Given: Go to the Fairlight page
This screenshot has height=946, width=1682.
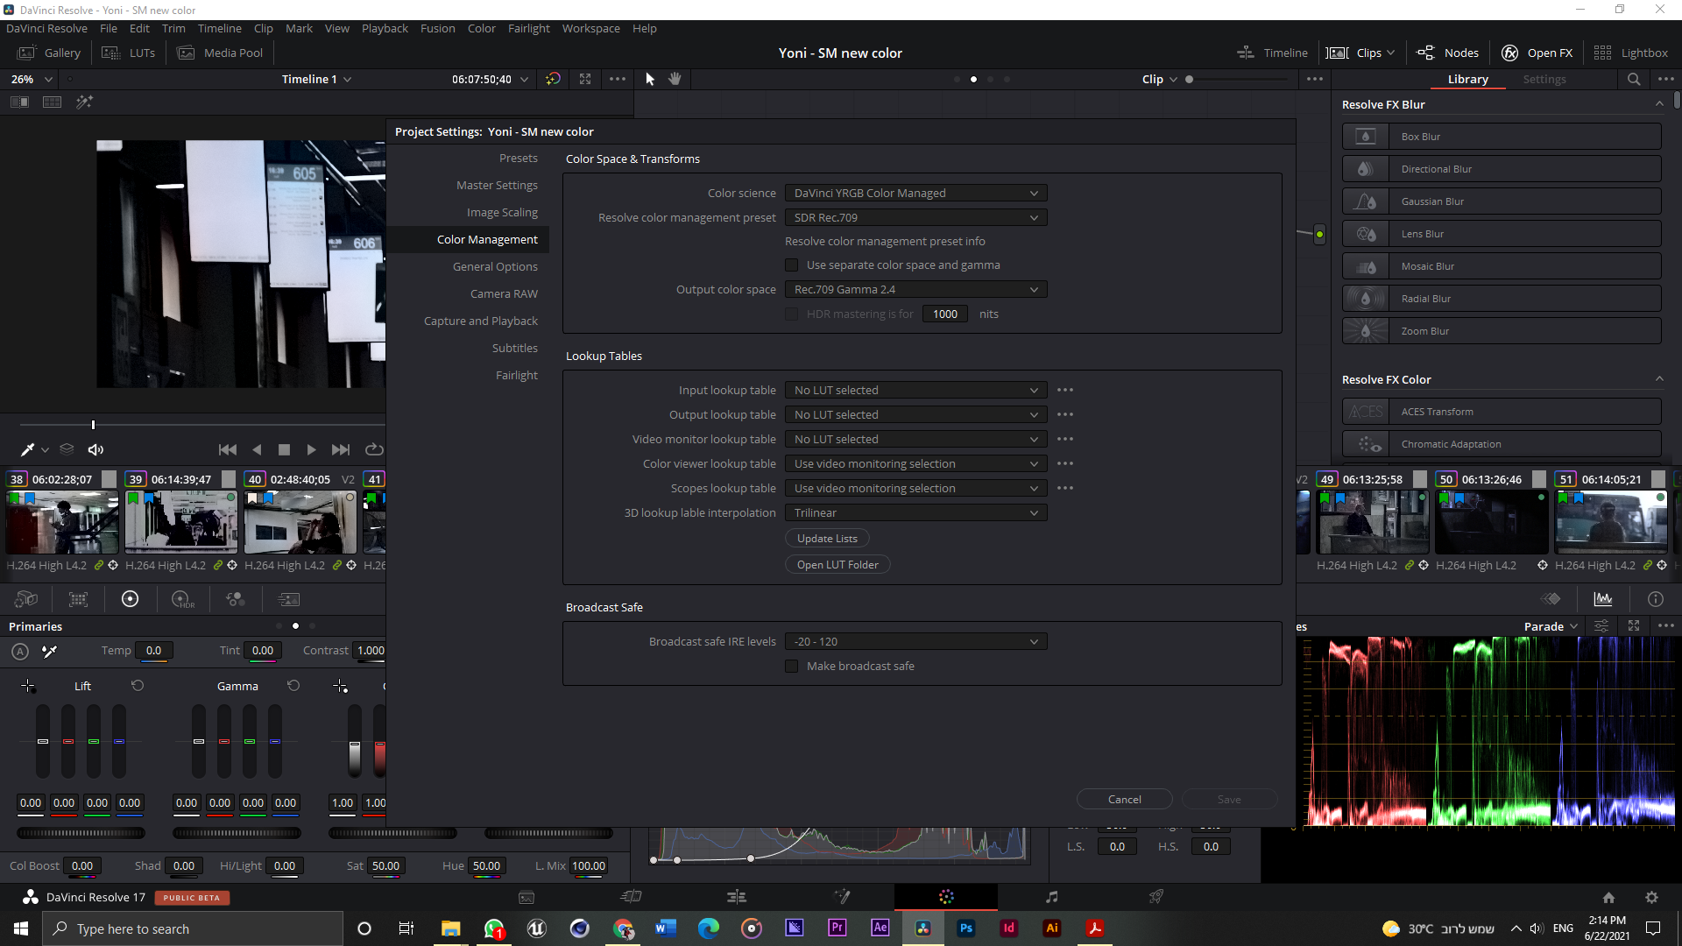Looking at the screenshot, I should coord(1051,897).
